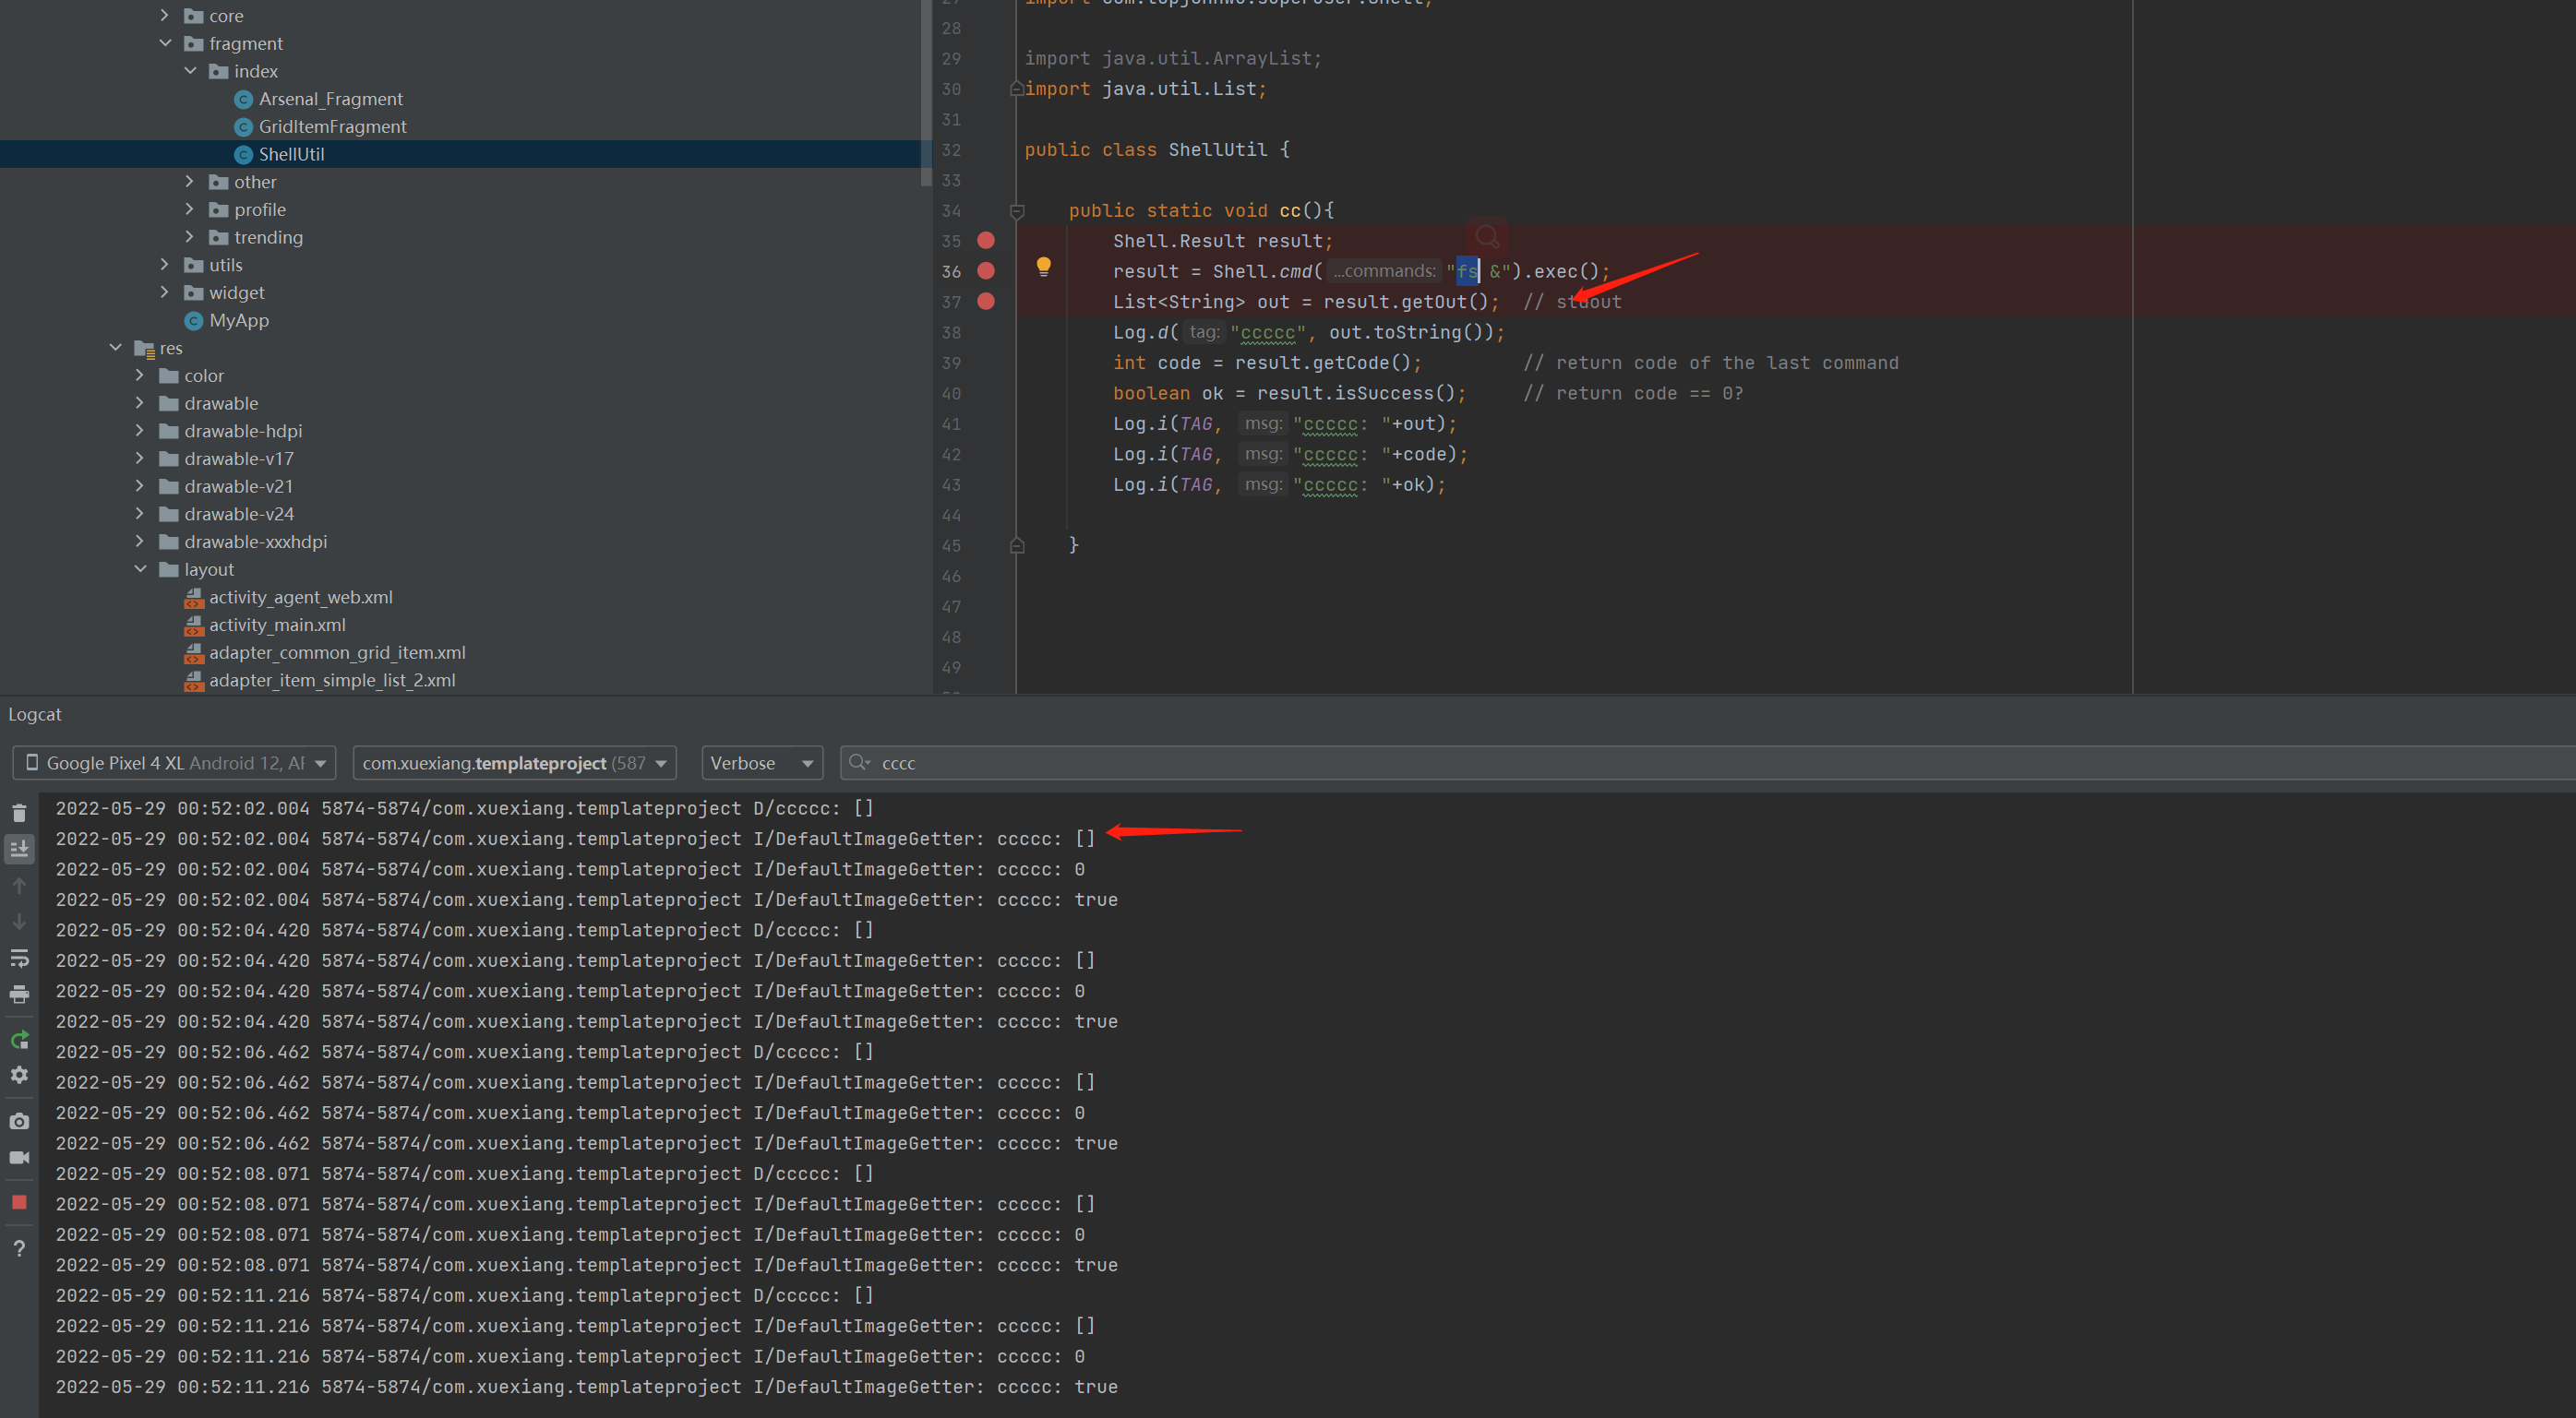Open Logcat help via the question mark
This screenshot has width=2576, height=1418.
(19, 1247)
